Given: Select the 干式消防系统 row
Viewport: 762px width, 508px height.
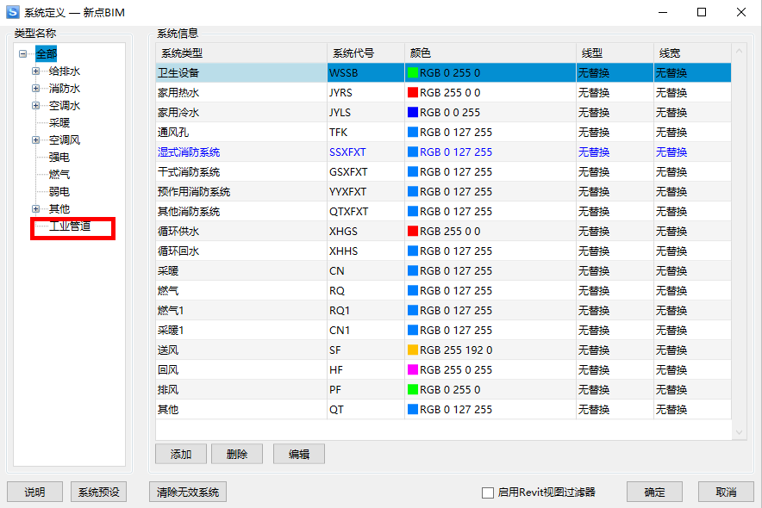Looking at the screenshot, I should [443, 171].
